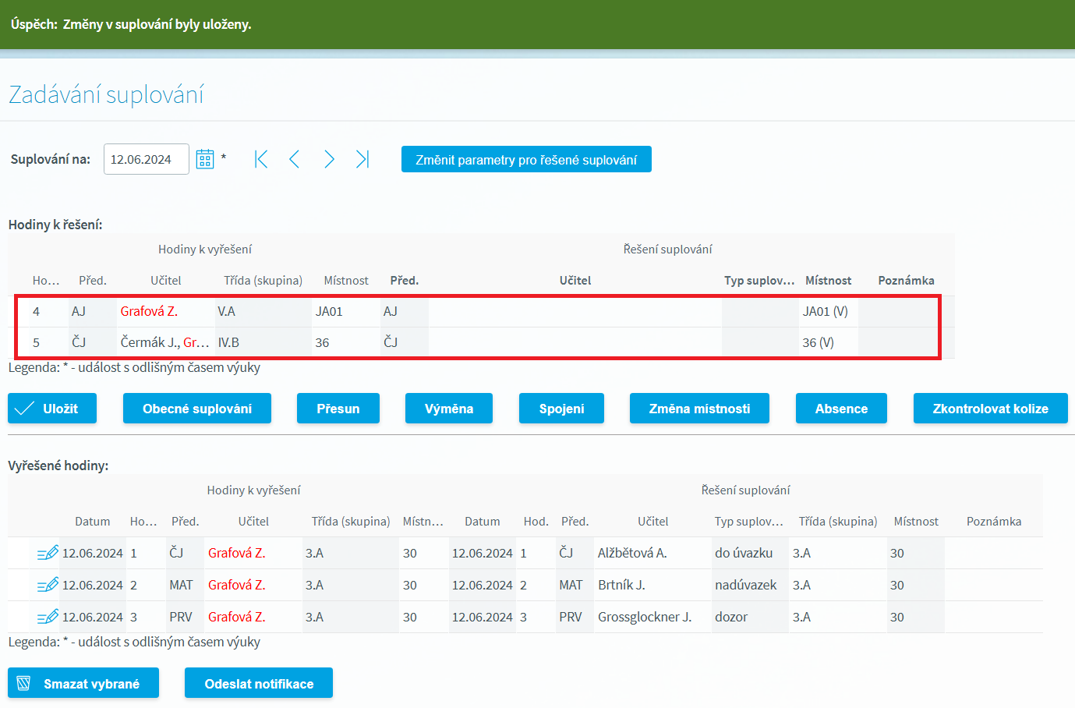Edit solved lesson 2 MAT row icon

(48, 585)
